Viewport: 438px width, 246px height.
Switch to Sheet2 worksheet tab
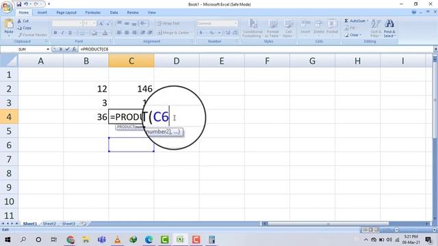49,223
